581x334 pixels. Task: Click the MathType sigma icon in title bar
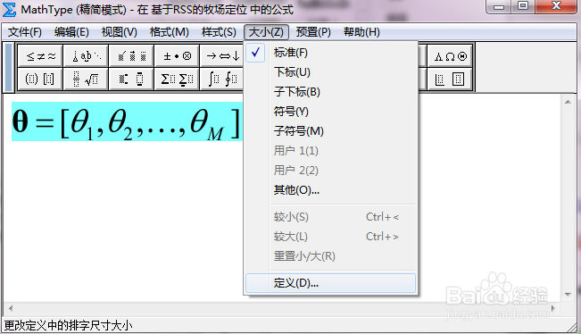point(9,9)
